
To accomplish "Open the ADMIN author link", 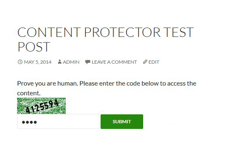I will point(71,62).
